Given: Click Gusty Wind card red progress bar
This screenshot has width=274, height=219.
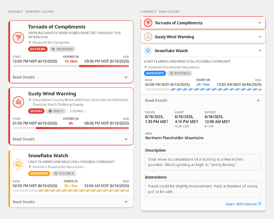Looking at the screenshot, I should click(x=82, y=128).
